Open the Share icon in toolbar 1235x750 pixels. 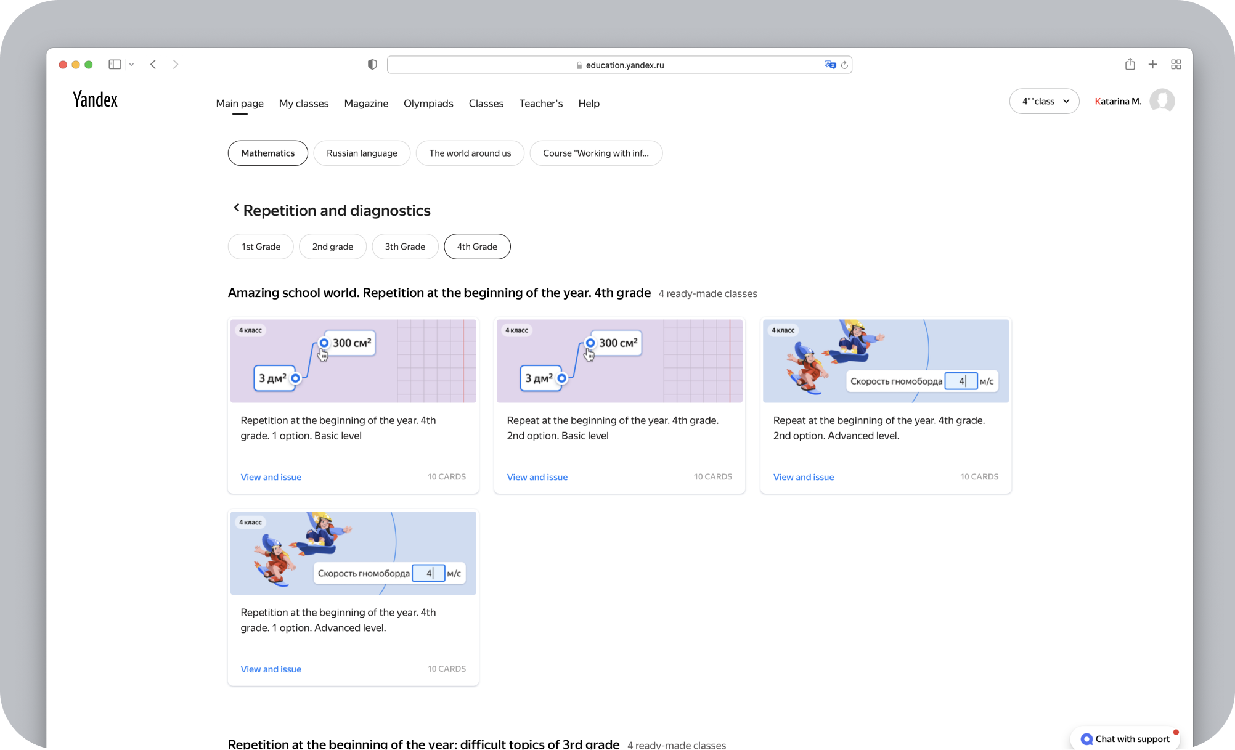[x=1130, y=64]
